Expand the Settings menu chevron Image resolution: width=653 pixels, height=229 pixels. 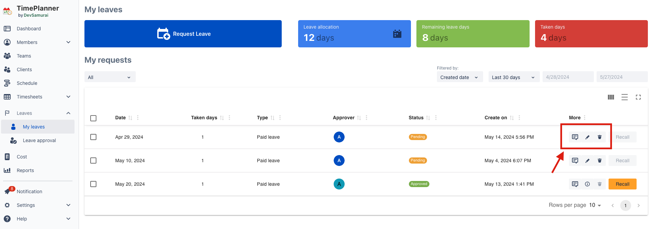68,205
